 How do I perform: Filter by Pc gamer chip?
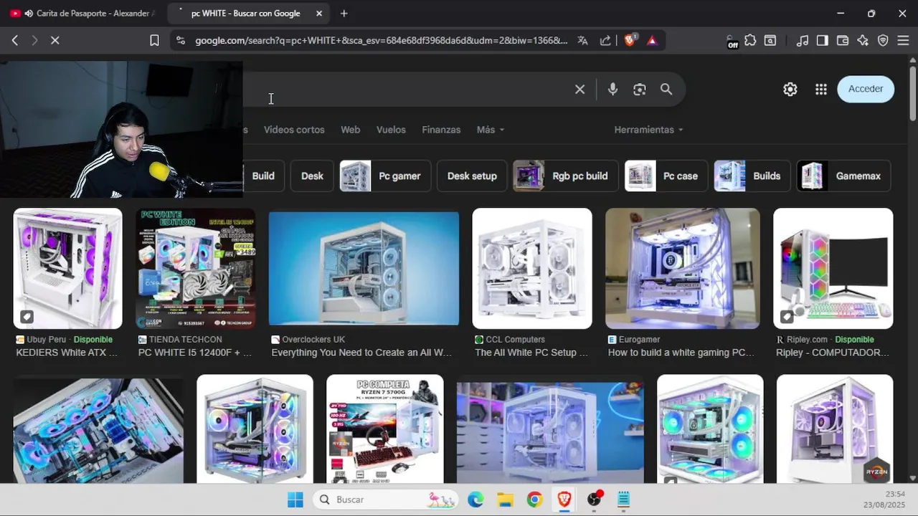385,176
